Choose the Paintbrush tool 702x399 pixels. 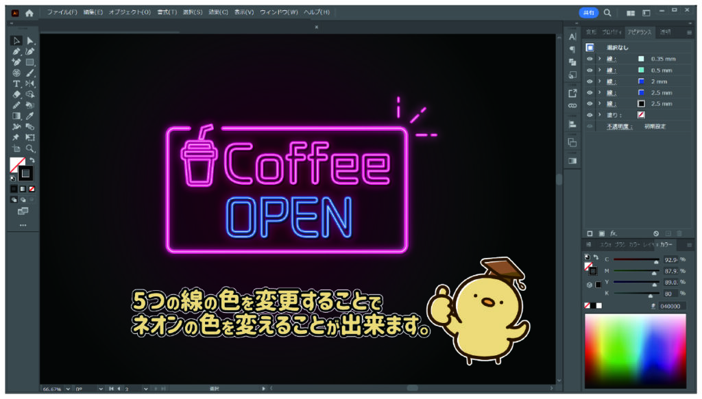pyautogui.click(x=30, y=73)
